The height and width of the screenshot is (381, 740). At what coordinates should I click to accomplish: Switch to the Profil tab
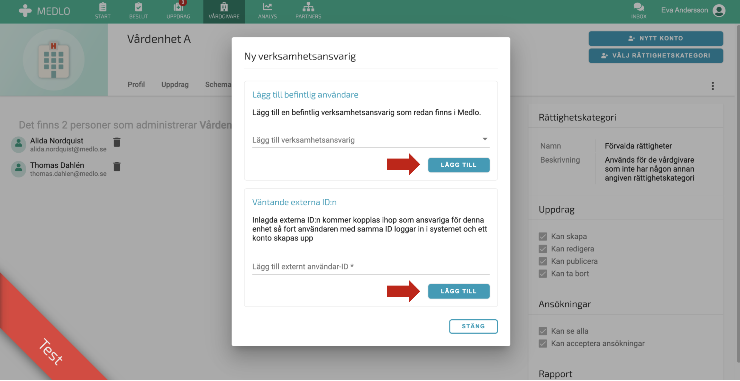pos(136,85)
